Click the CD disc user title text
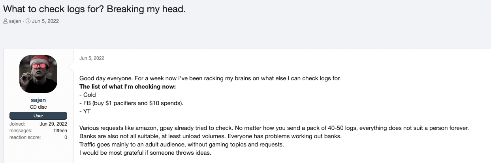 pos(38,107)
